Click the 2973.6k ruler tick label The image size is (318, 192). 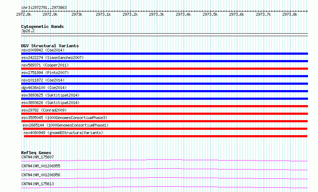point(237,14)
